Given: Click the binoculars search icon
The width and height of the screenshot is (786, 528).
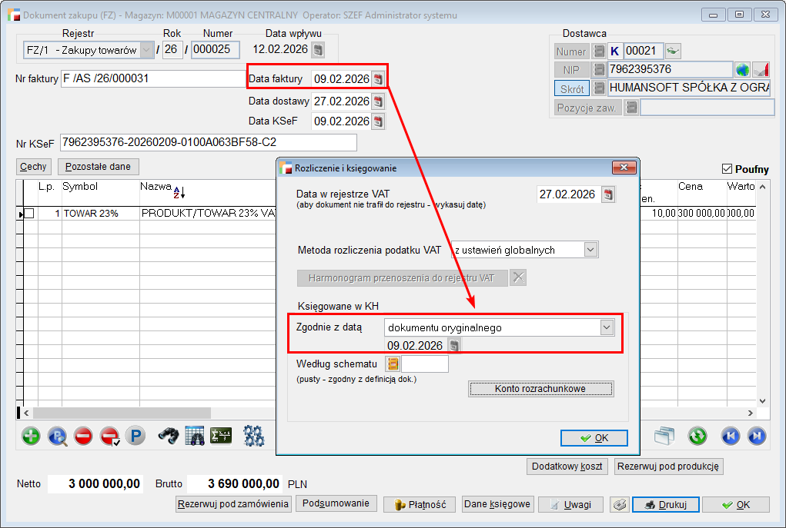Looking at the screenshot, I should tap(169, 437).
